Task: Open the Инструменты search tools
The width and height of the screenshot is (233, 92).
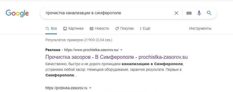Action: pyautogui.click(x=200, y=28)
